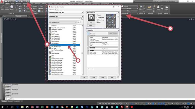Click the categorized view icon in Properties pane
This screenshot has width=195, height=109.
[88, 33]
